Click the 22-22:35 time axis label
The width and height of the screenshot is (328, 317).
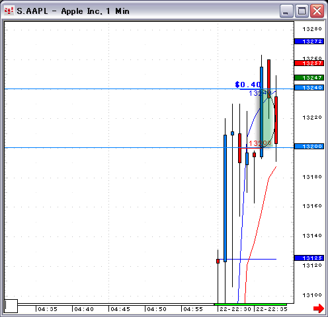click(272, 309)
